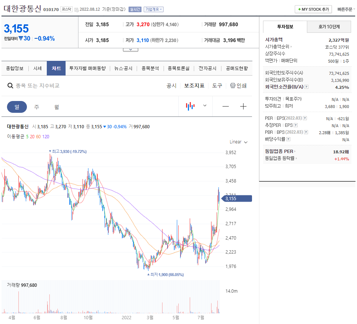Open the 종목토론실 tab

[178, 68]
